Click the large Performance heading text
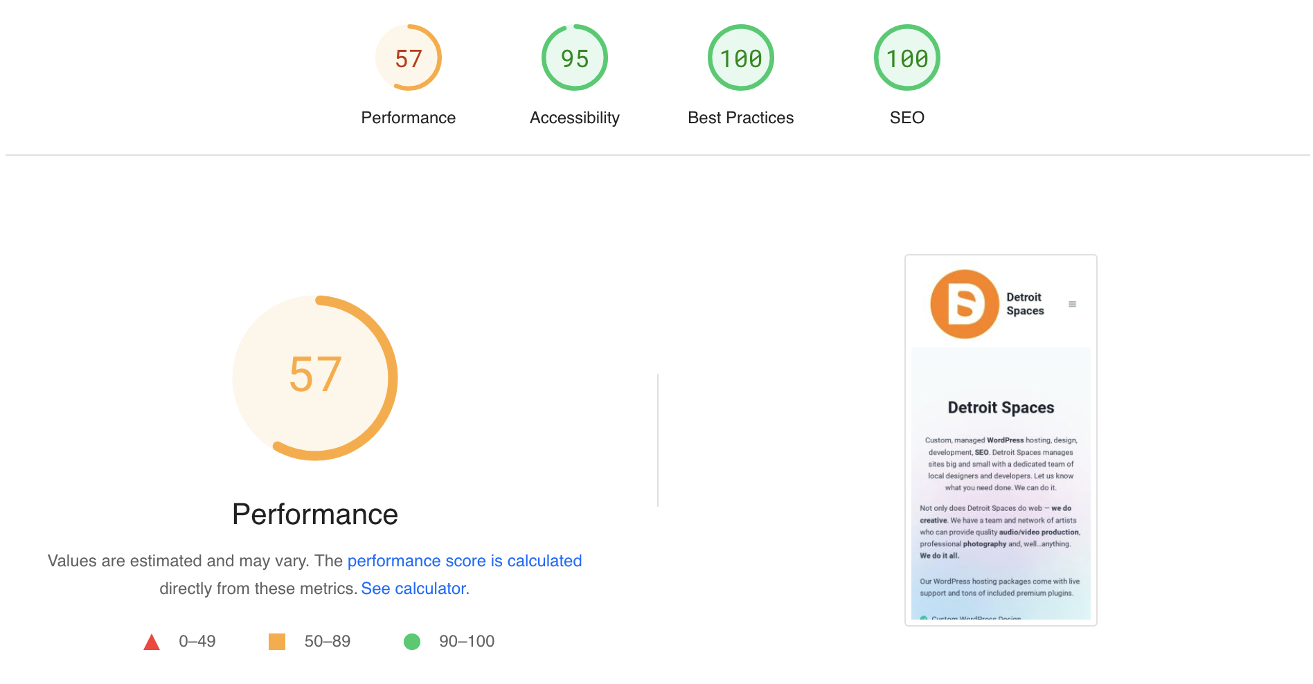 click(x=315, y=514)
